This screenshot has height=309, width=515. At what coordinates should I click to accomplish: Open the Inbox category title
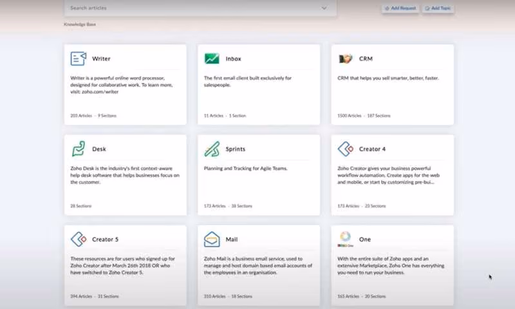tap(233, 59)
